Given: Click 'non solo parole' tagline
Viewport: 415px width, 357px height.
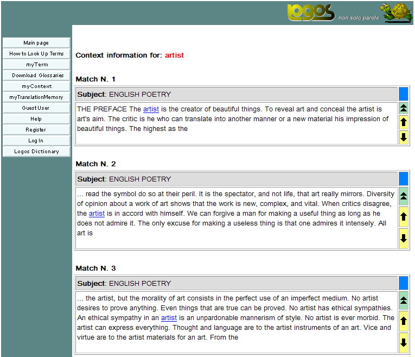Looking at the screenshot, I should [359, 18].
